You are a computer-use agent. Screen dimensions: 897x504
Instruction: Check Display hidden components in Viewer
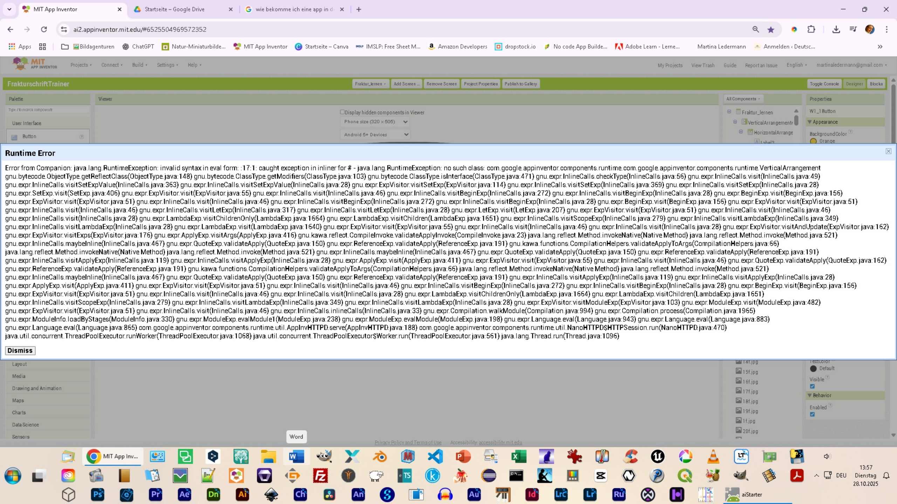point(342,112)
